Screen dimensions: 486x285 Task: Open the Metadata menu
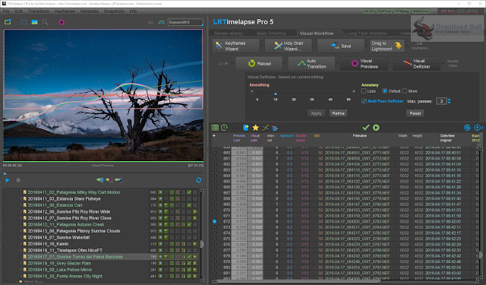click(90, 11)
